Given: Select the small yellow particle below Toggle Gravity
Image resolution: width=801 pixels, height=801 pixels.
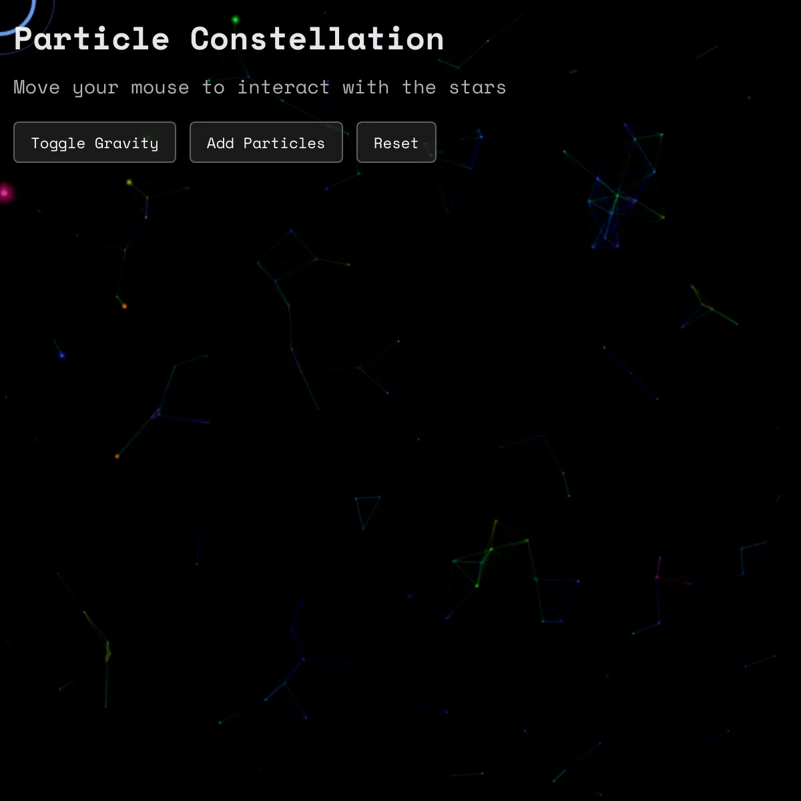Looking at the screenshot, I should (x=129, y=182).
